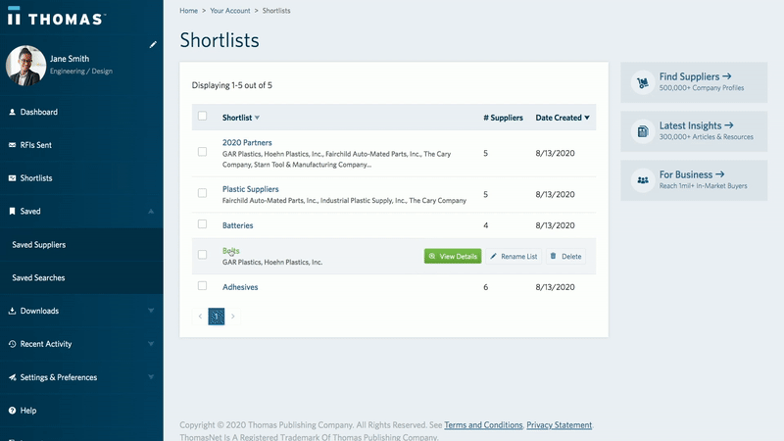Tick the Batteries row checkbox
784x441 pixels.
coord(203,224)
